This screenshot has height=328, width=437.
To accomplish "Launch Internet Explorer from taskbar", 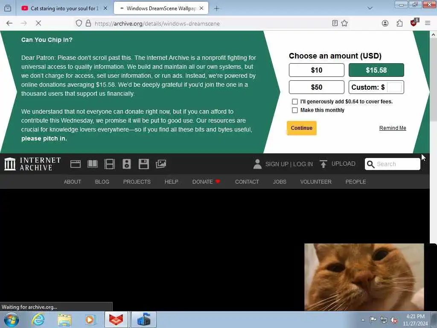I will (x=38, y=319).
